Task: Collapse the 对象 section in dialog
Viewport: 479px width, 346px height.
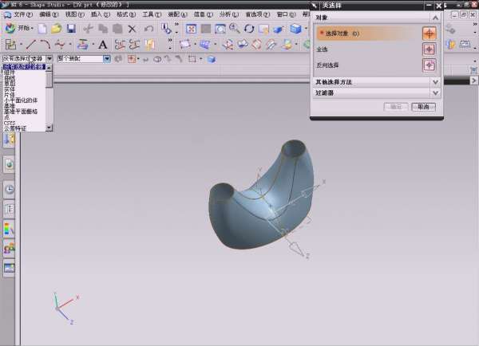Action: click(x=435, y=17)
